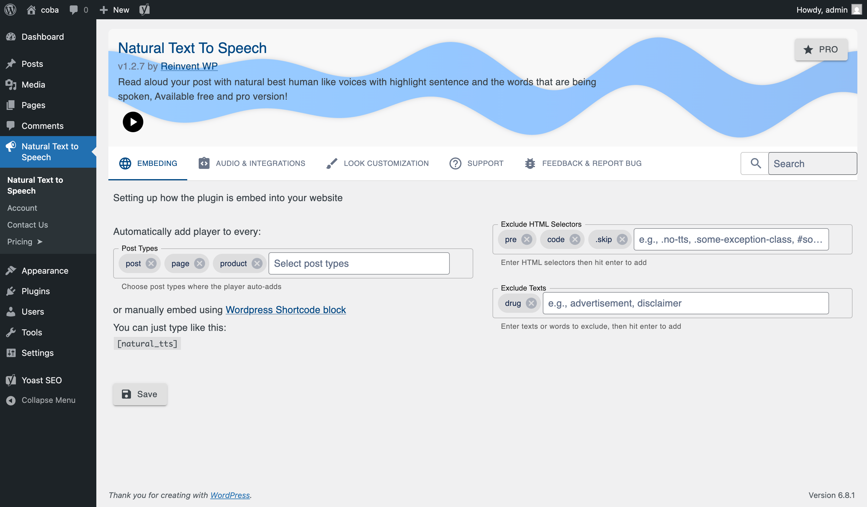
Task: Open the Settings menu
Action: [48, 353]
